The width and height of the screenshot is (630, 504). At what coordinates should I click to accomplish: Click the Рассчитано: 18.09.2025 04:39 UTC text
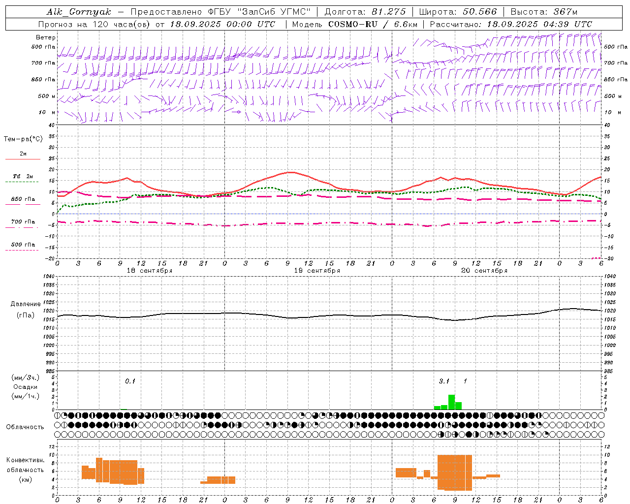click(511, 24)
